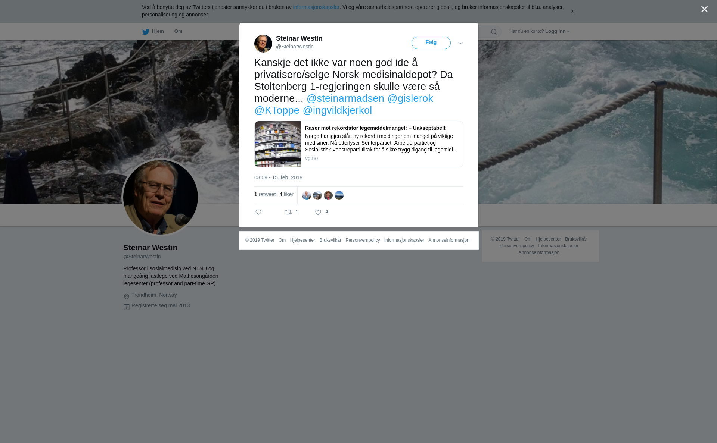View the first liker's avatar
The height and width of the screenshot is (443, 717).
coord(307,195)
